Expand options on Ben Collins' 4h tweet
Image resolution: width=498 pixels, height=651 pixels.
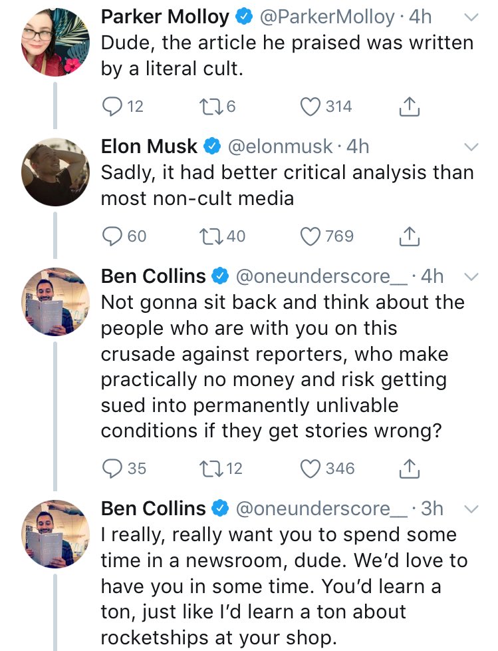click(x=471, y=276)
